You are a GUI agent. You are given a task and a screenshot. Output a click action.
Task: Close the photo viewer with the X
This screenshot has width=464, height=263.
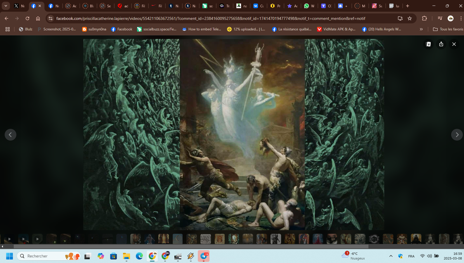coord(454,44)
